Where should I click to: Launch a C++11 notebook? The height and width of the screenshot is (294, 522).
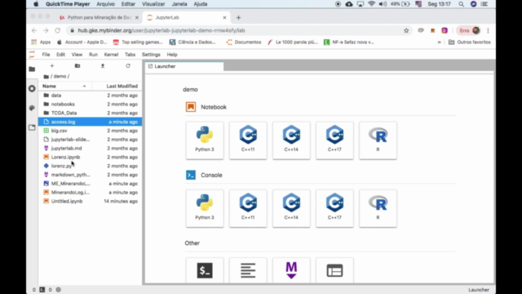click(248, 140)
